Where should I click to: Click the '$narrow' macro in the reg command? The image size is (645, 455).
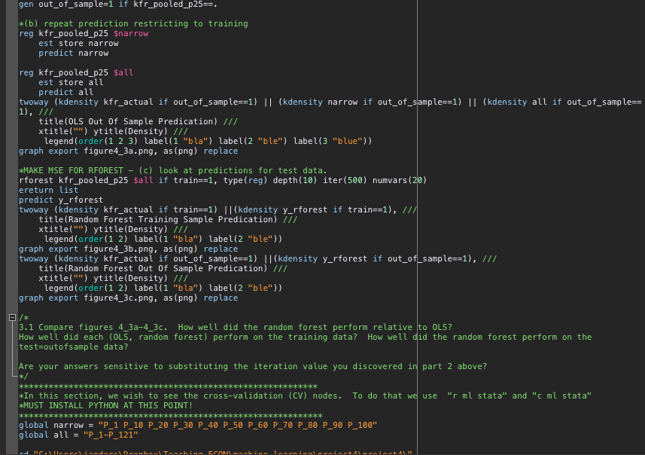pyautogui.click(x=131, y=33)
